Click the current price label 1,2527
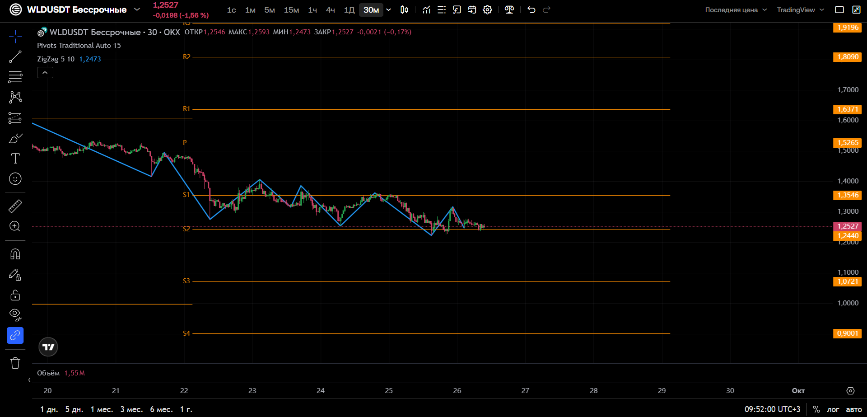This screenshot has width=867, height=417. click(x=848, y=226)
